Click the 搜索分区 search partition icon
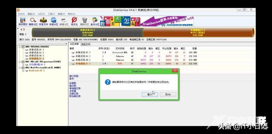272x134 pixels. coord(33,22)
